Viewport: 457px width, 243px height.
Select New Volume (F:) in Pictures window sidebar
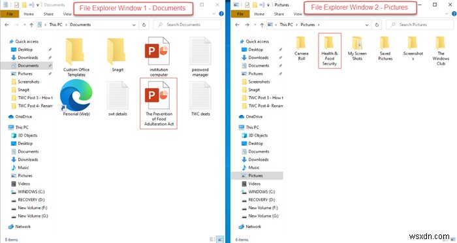point(260,208)
